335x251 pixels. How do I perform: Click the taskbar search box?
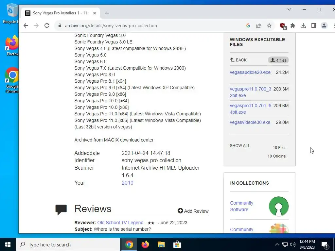point(68,244)
